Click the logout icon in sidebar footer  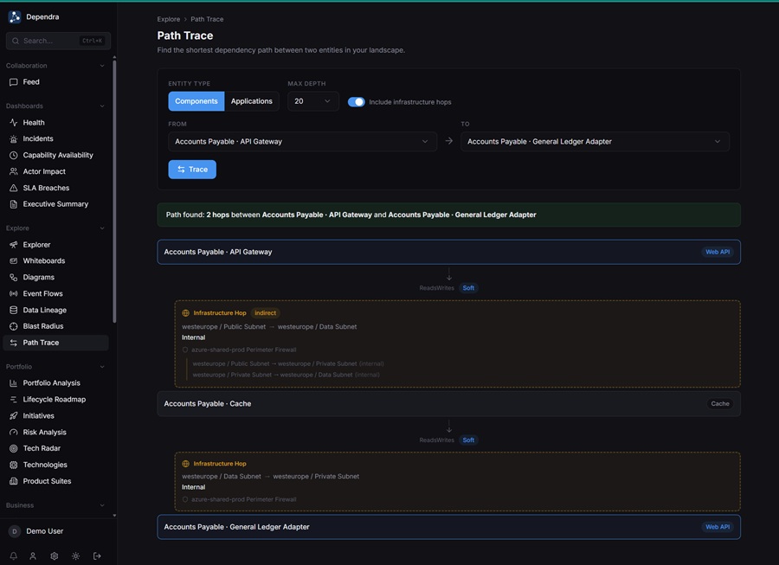[x=97, y=556]
